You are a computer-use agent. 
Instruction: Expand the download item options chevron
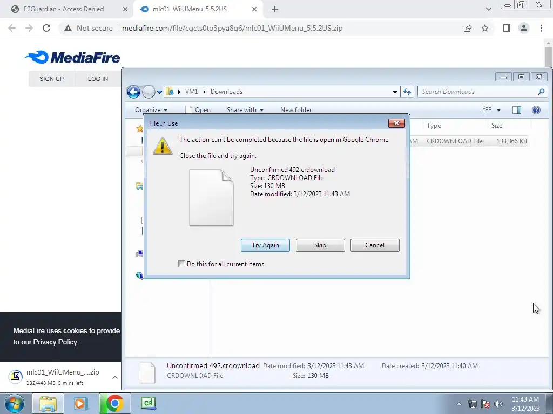(x=115, y=377)
